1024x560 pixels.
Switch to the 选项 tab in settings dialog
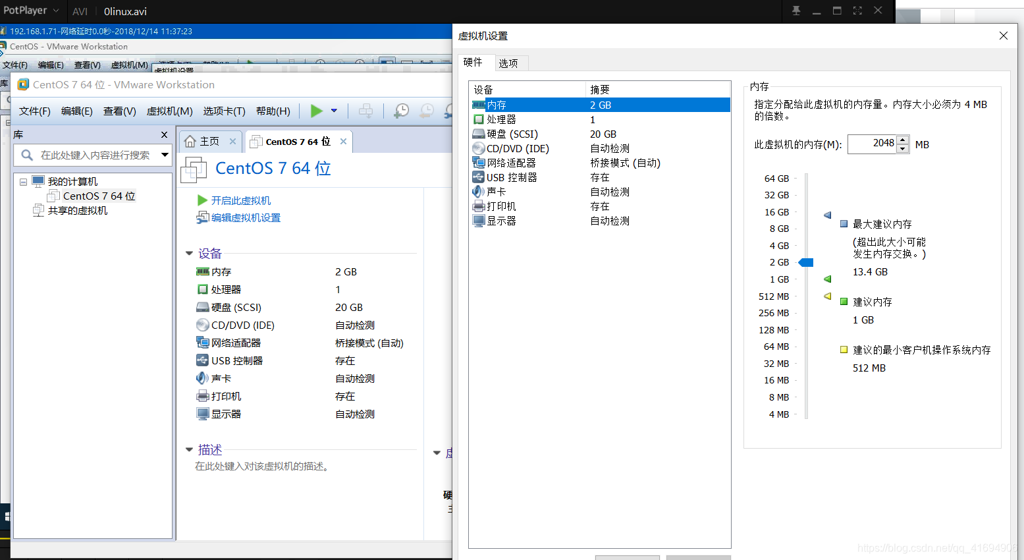click(508, 63)
